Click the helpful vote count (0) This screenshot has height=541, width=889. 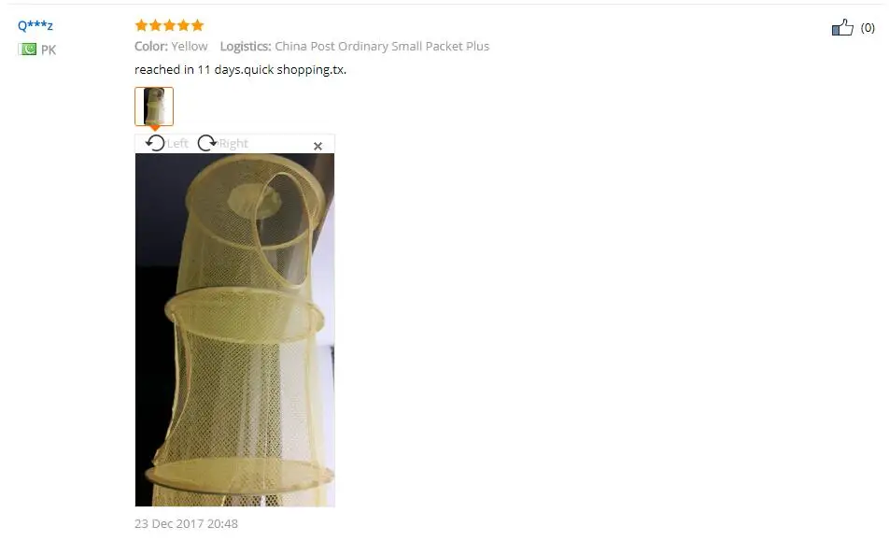(868, 28)
